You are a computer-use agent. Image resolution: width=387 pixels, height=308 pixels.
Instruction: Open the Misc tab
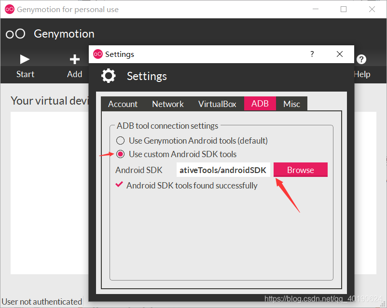click(291, 104)
